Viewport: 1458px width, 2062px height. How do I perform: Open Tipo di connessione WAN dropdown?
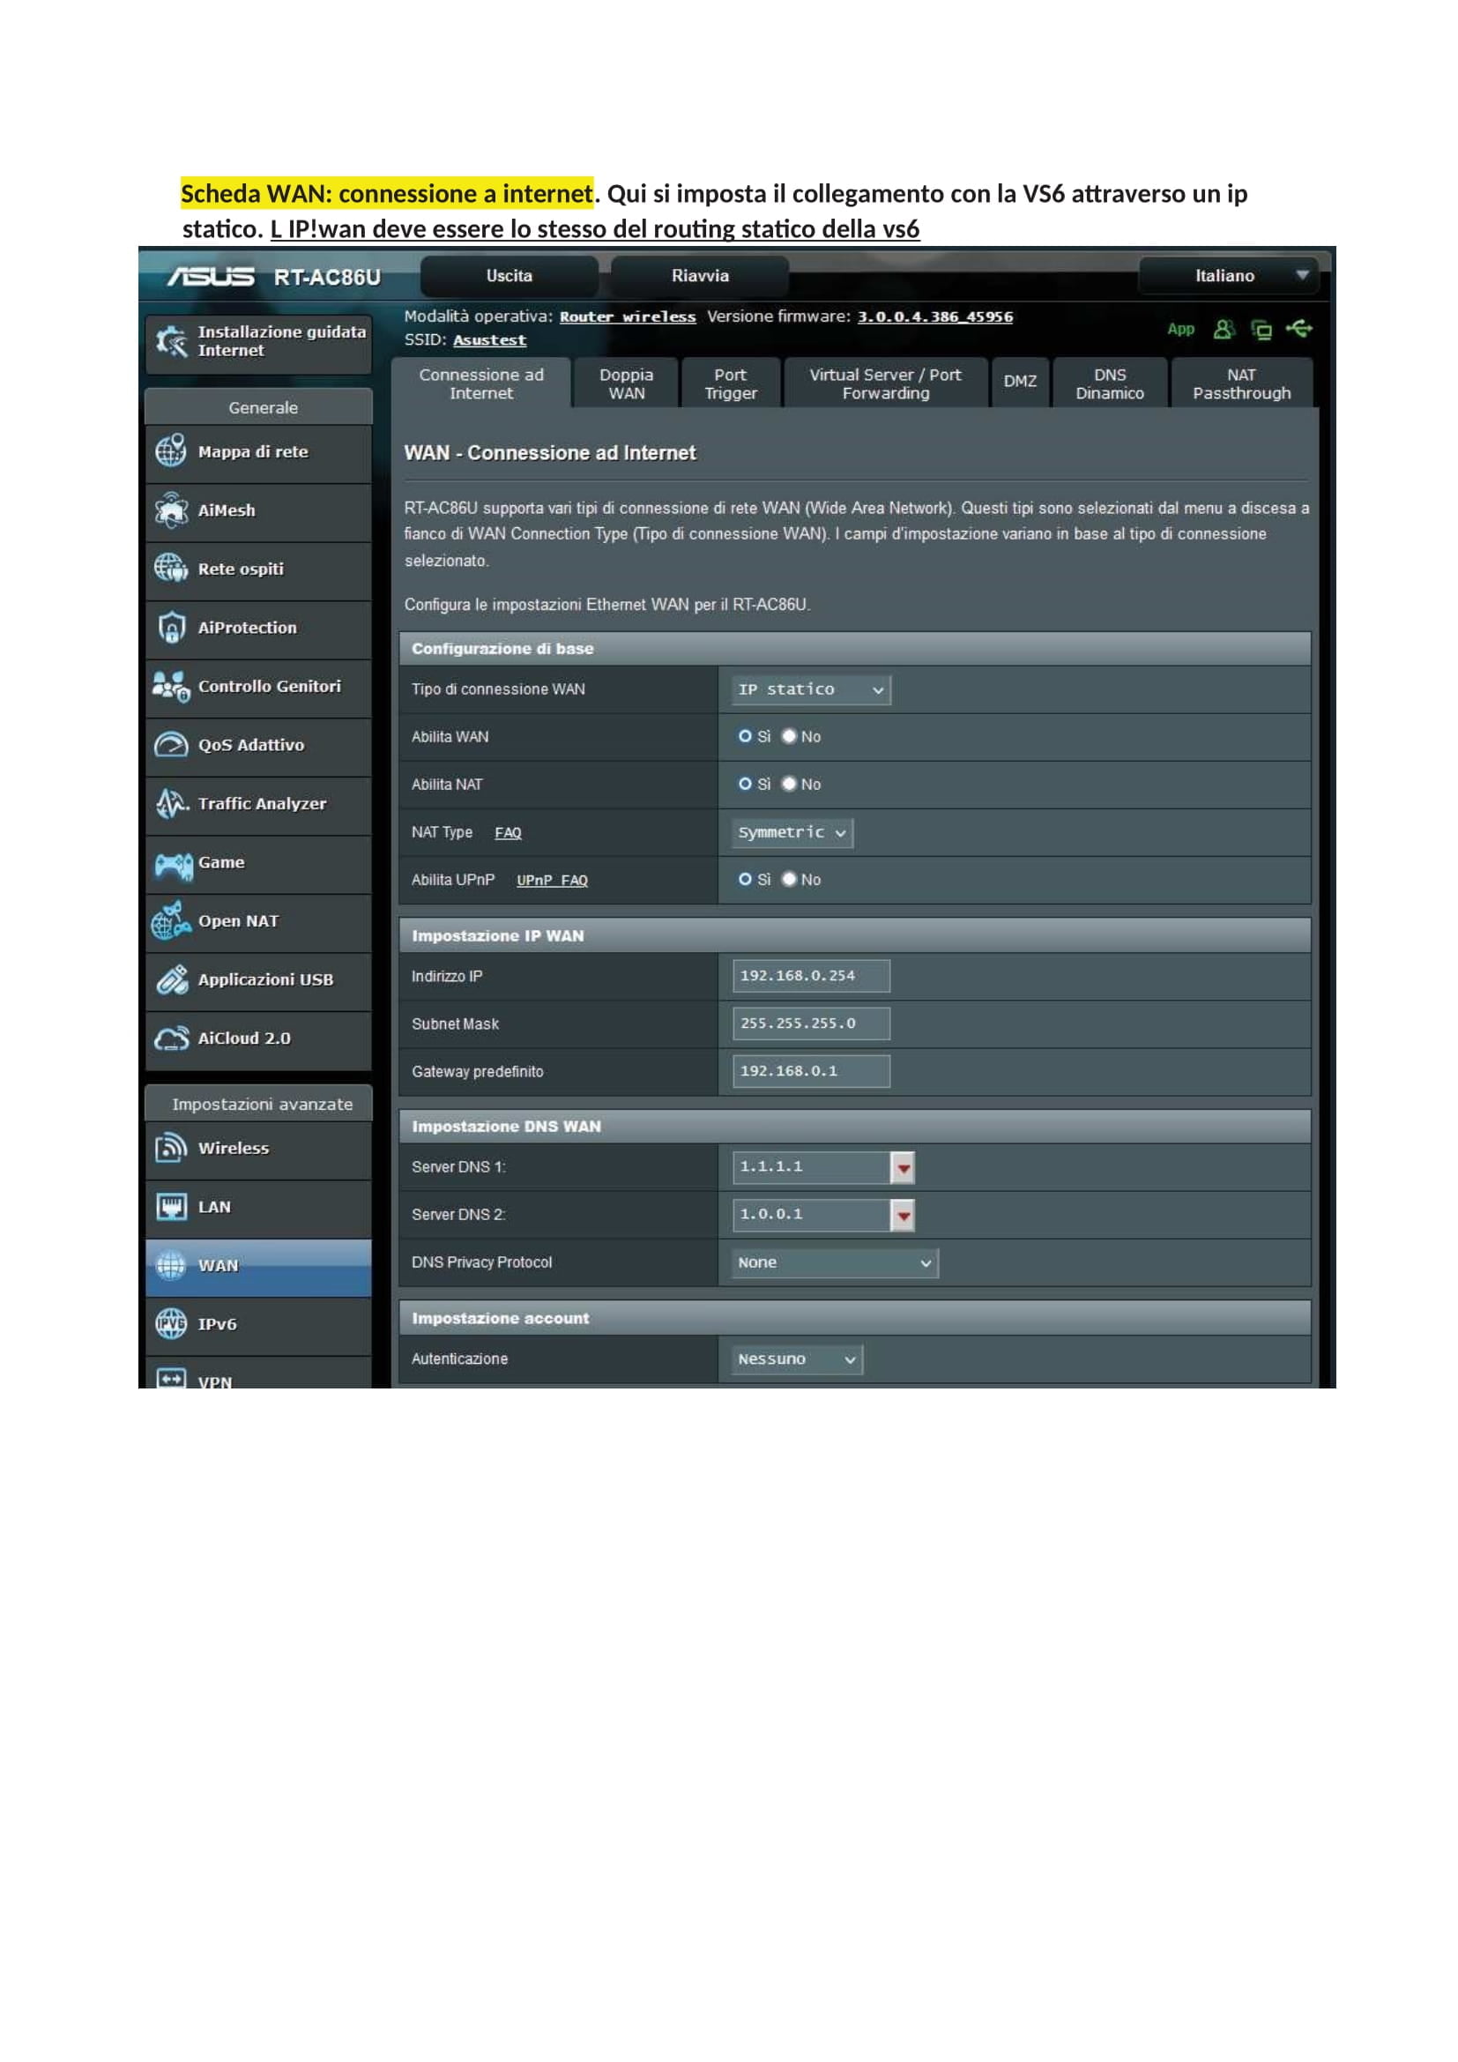[x=811, y=689]
